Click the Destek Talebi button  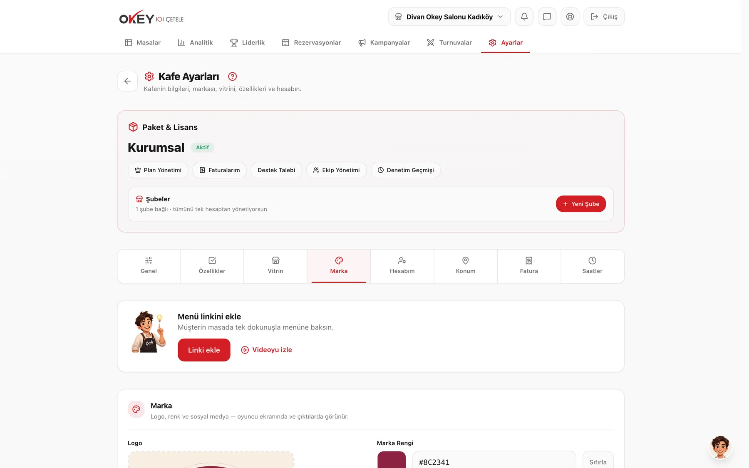[x=276, y=170]
